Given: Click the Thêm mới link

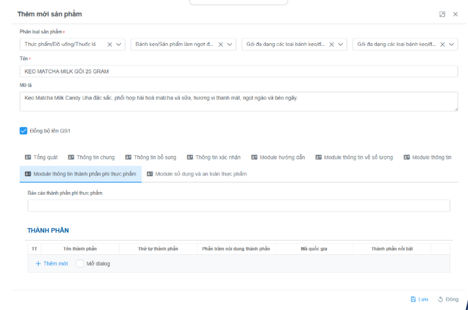Looking at the screenshot, I should tap(55, 263).
